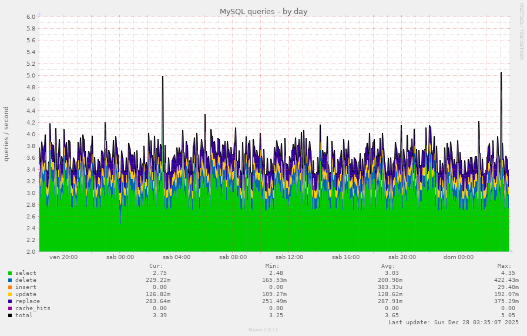Click the 2.0 y-axis tick label
Image resolution: width=527 pixels, height=336 pixels.
31,251
